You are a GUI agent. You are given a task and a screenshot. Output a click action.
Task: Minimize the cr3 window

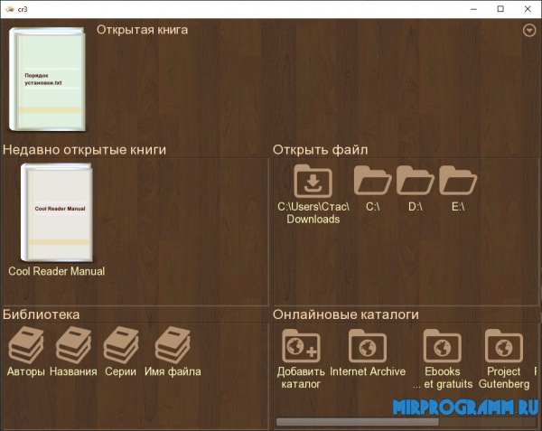pyautogui.click(x=474, y=9)
